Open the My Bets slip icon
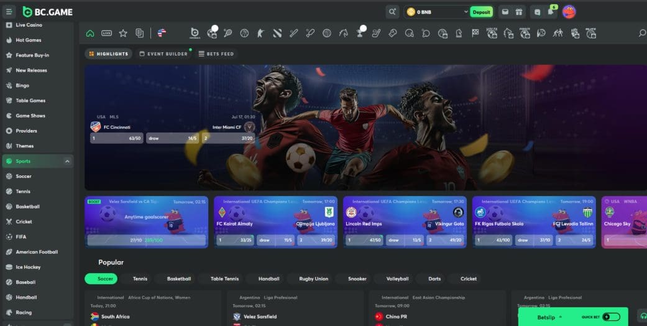 tap(139, 33)
